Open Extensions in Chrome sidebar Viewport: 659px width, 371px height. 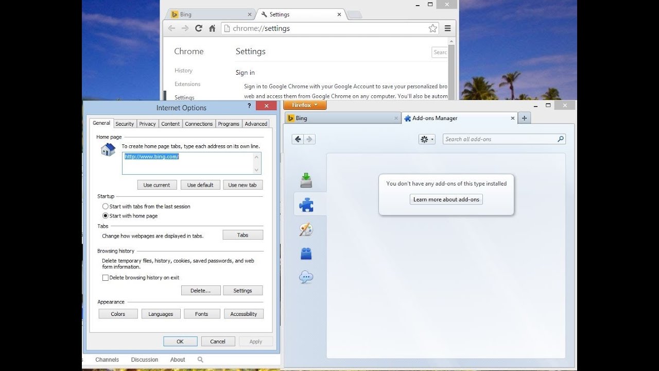tap(187, 84)
